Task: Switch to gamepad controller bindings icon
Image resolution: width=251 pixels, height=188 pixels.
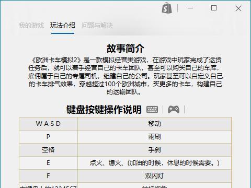Action: point(174,110)
